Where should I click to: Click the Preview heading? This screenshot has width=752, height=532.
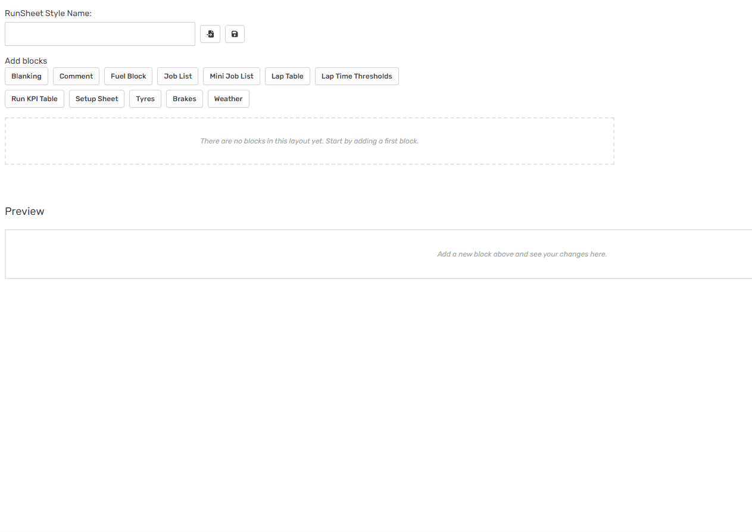point(24,211)
